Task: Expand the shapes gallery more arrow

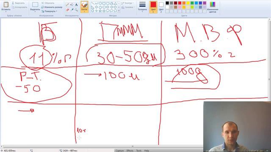Action: [x=119, y=11]
